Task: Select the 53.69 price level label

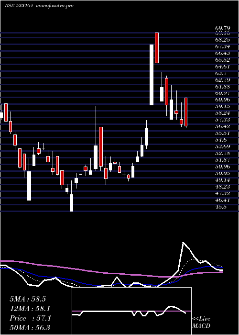Action: (222, 146)
